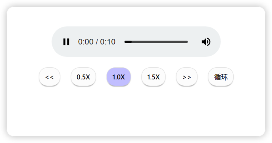Mute the audio with the speaker icon
Screen dimensions: 272x143
point(206,42)
